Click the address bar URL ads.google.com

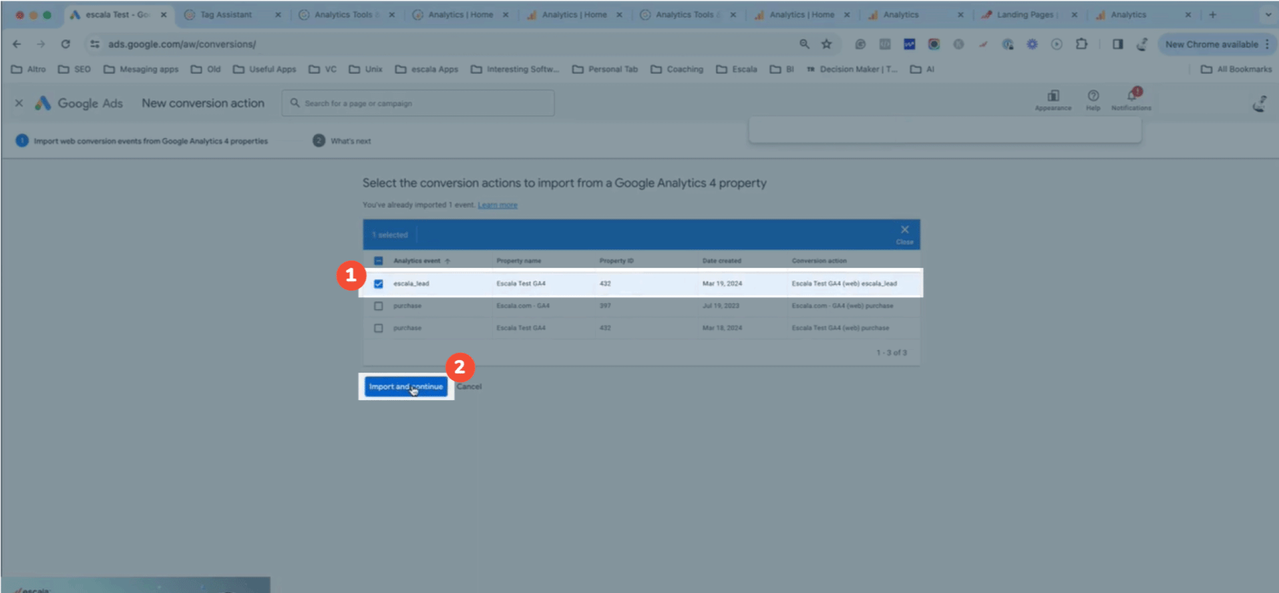182,44
